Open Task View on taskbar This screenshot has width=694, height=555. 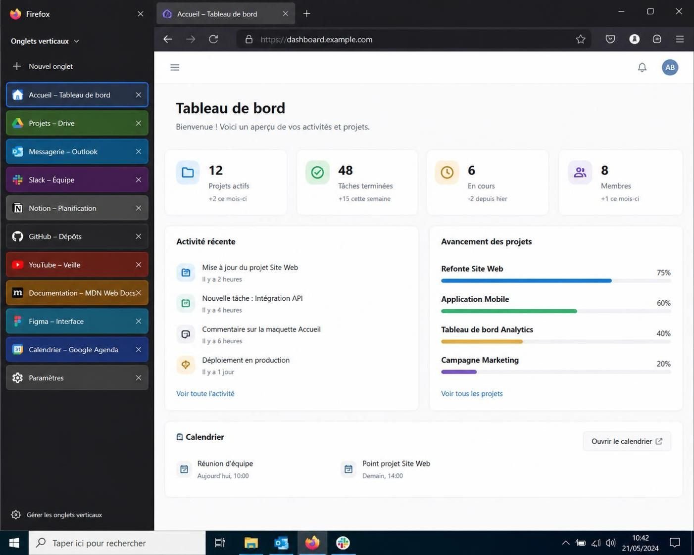[220, 543]
